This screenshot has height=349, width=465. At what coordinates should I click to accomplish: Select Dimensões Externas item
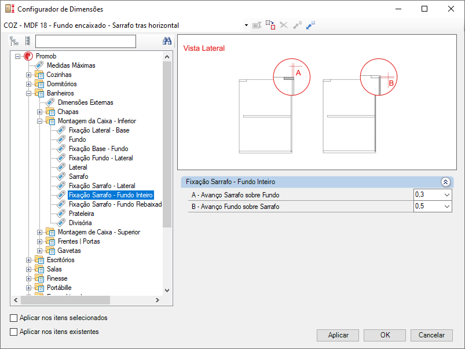pos(85,102)
